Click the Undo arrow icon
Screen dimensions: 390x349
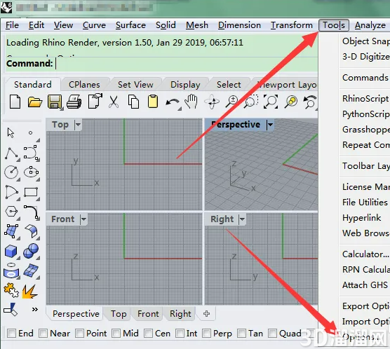coord(173,102)
